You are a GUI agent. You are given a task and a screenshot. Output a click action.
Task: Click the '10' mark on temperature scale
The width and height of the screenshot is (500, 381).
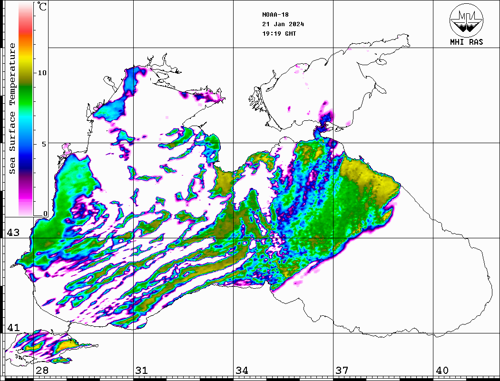tap(42, 73)
